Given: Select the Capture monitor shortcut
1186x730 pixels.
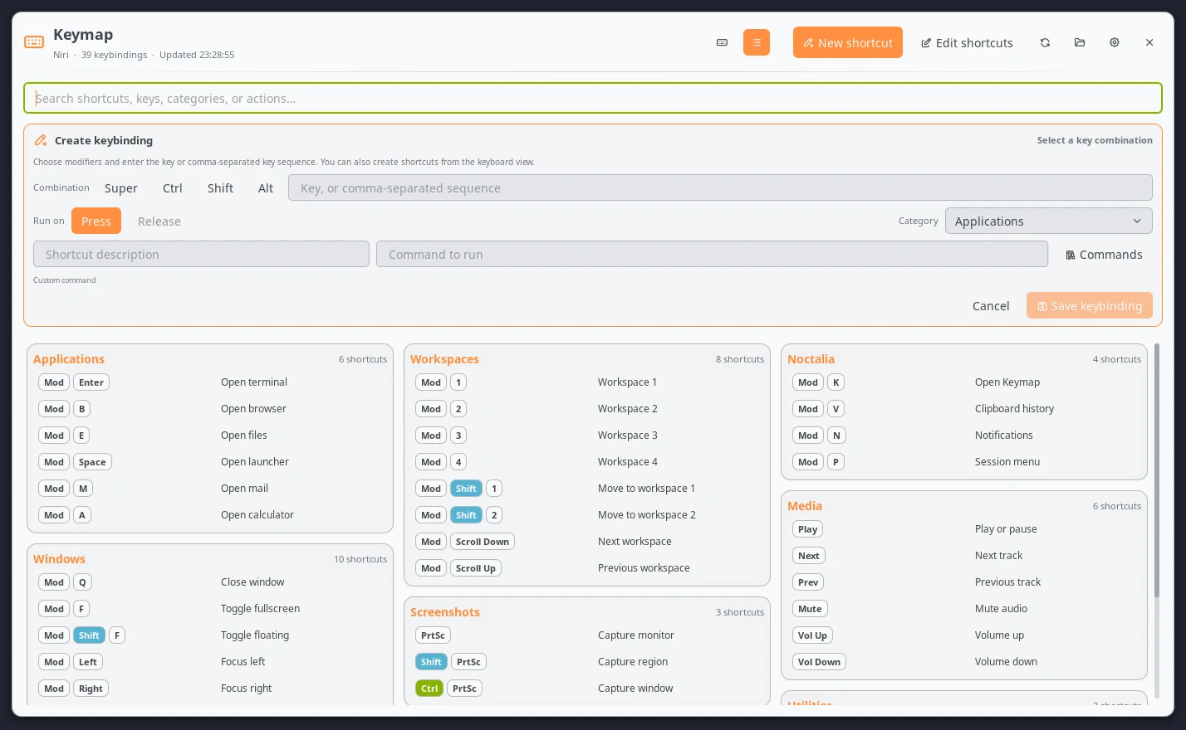Looking at the screenshot, I should (x=587, y=635).
